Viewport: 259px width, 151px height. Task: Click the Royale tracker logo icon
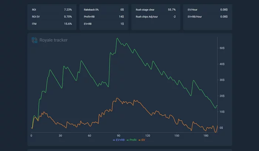34,40
